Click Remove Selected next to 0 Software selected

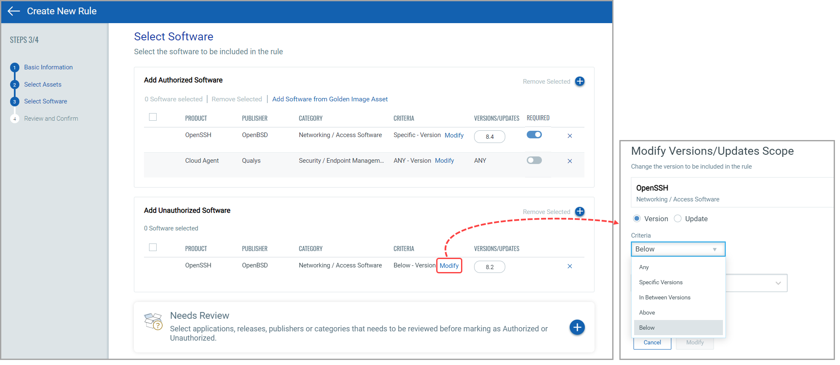237,99
